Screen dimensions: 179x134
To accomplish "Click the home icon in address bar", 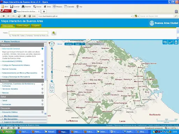I will pos(24,16).
